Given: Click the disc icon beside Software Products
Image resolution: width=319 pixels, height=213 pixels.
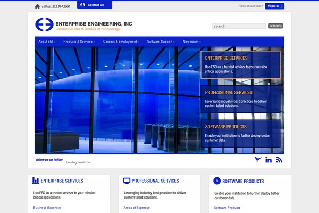Looking at the screenshot, I should (217, 181).
